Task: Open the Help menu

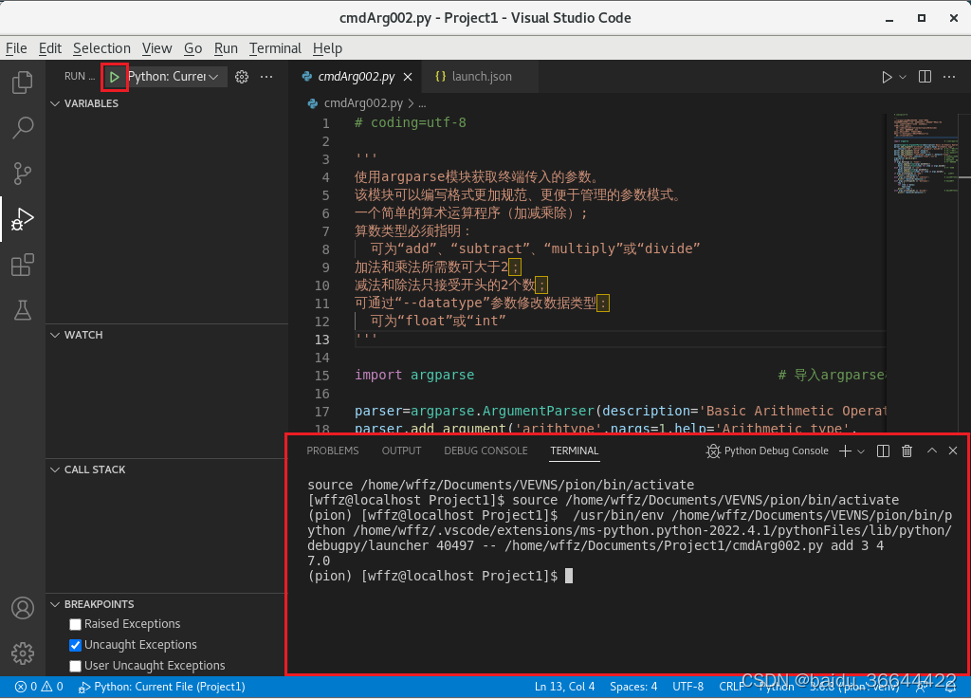Action: pyautogui.click(x=327, y=48)
